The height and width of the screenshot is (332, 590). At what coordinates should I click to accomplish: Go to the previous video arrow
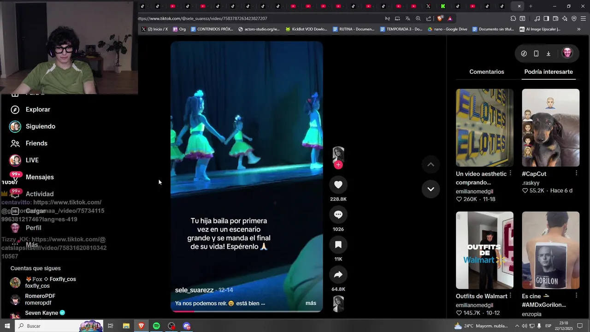(x=431, y=165)
